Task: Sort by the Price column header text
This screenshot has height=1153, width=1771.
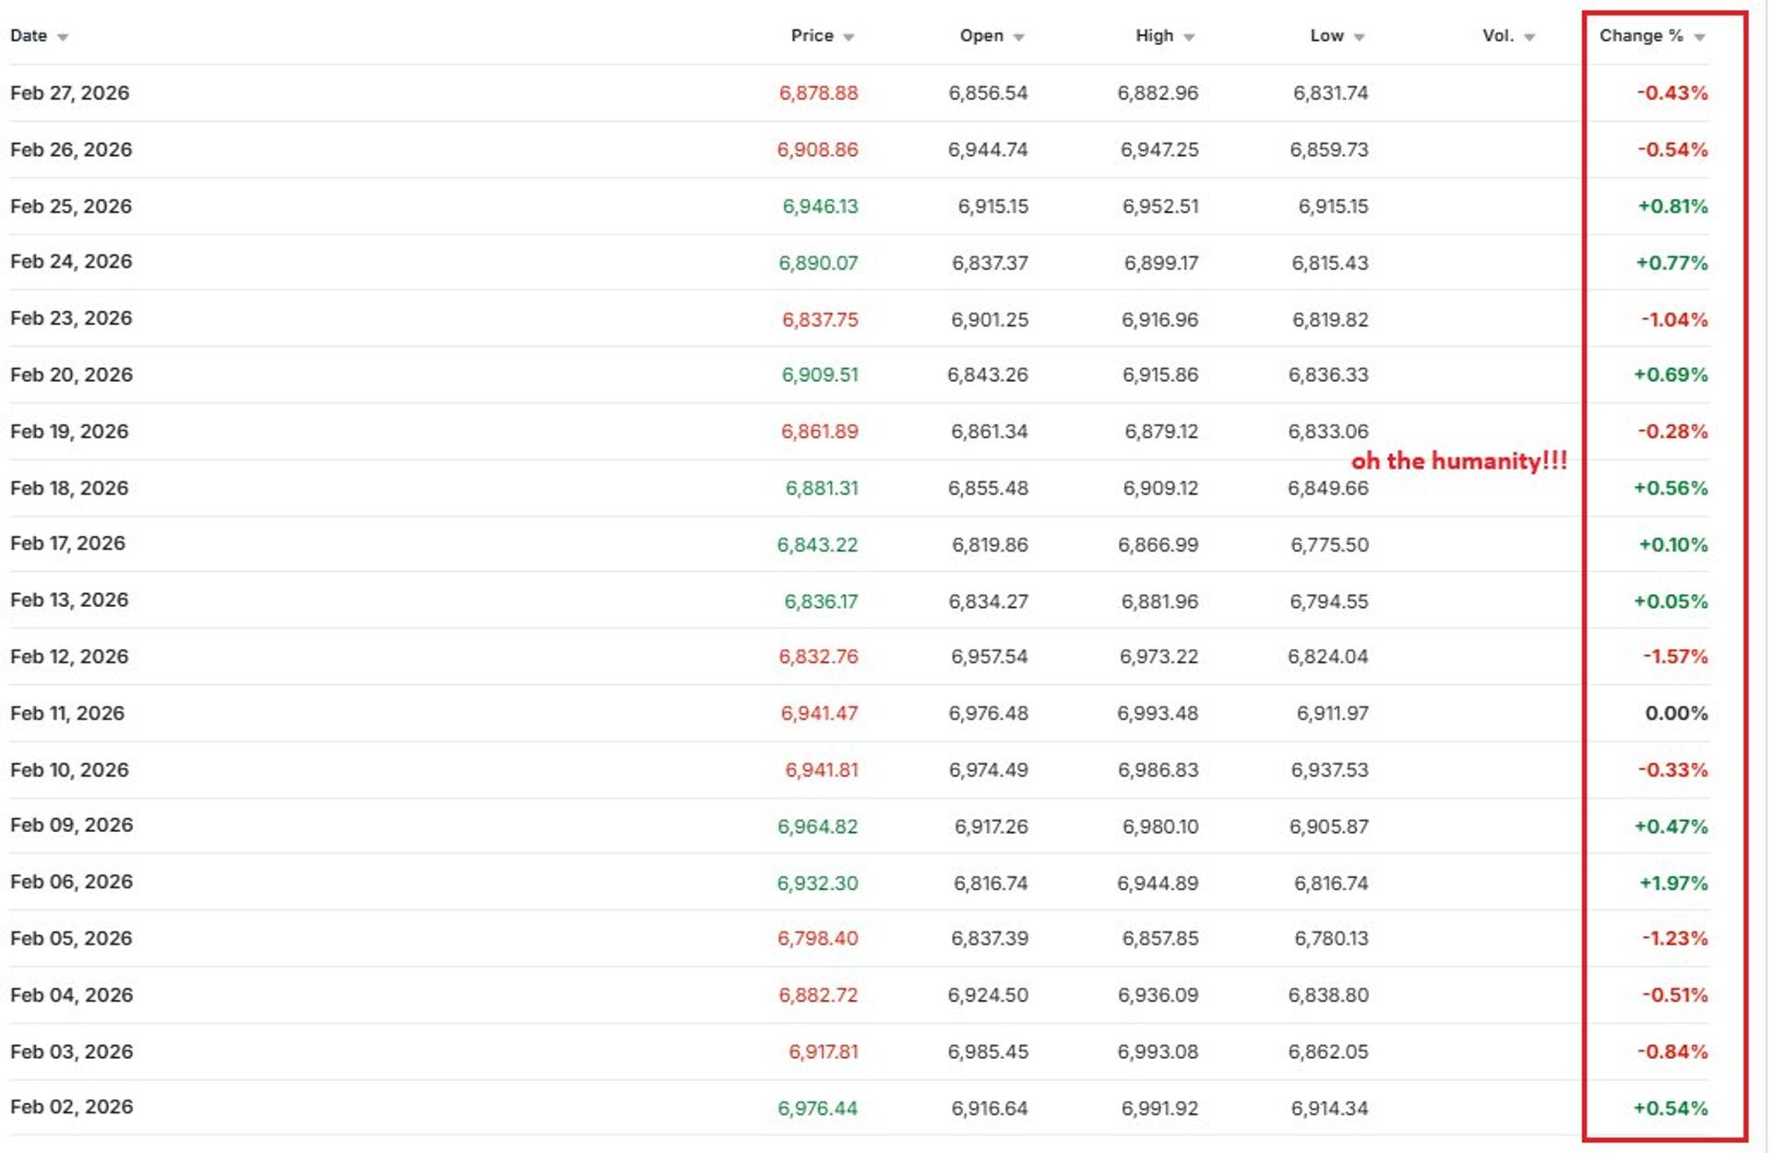Action: tap(812, 36)
